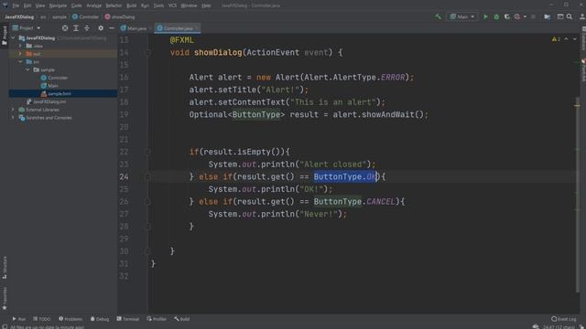Click the gutter fold marker on line 22
Screen dimensions: 586x329
[x=147, y=152]
